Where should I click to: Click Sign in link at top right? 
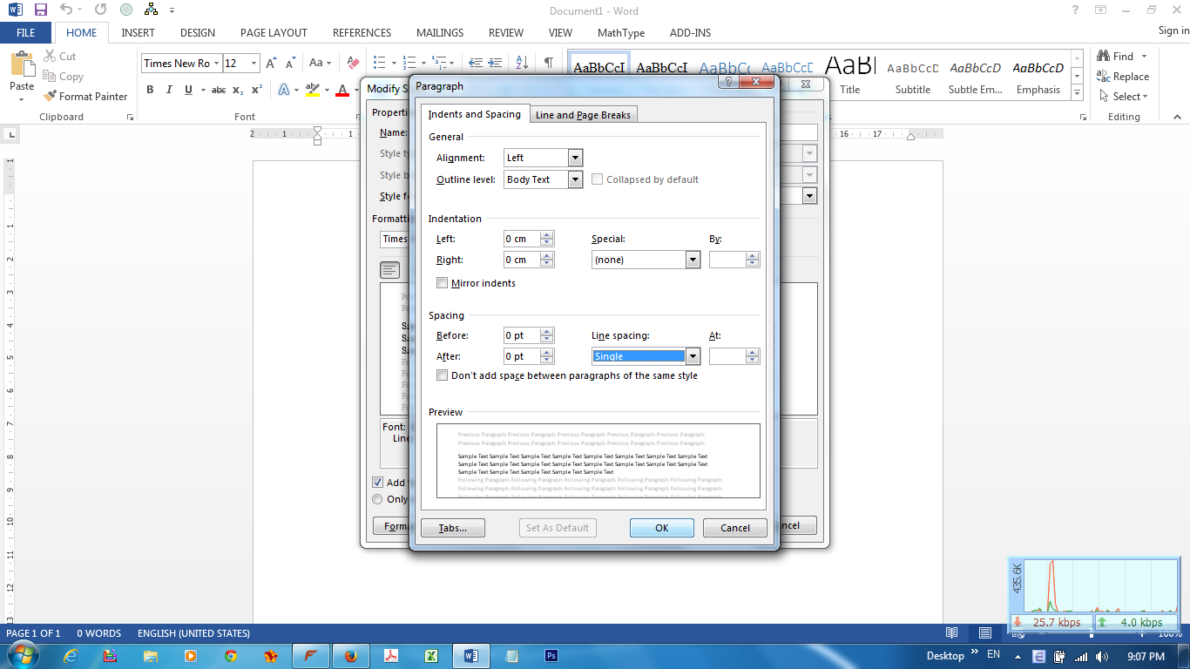(x=1173, y=31)
